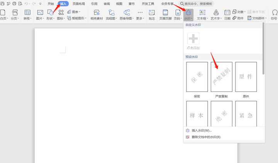The width and height of the screenshot is (278, 163).
Task: Insert a blank page (白页)
Action: (x=4, y=15)
